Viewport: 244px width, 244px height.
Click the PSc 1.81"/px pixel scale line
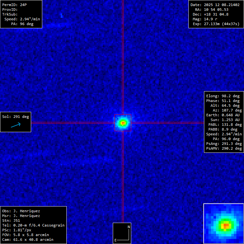tap(17, 230)
